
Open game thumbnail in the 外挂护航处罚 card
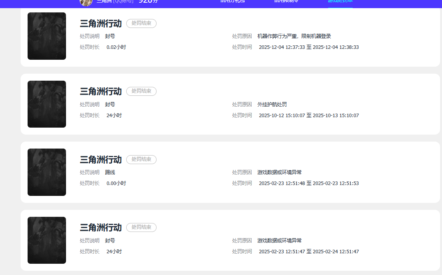(x=47, y=104)
